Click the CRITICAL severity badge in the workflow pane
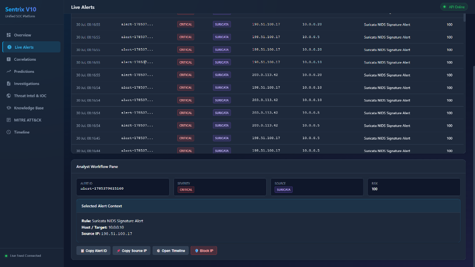 click(x=186, y=190)
